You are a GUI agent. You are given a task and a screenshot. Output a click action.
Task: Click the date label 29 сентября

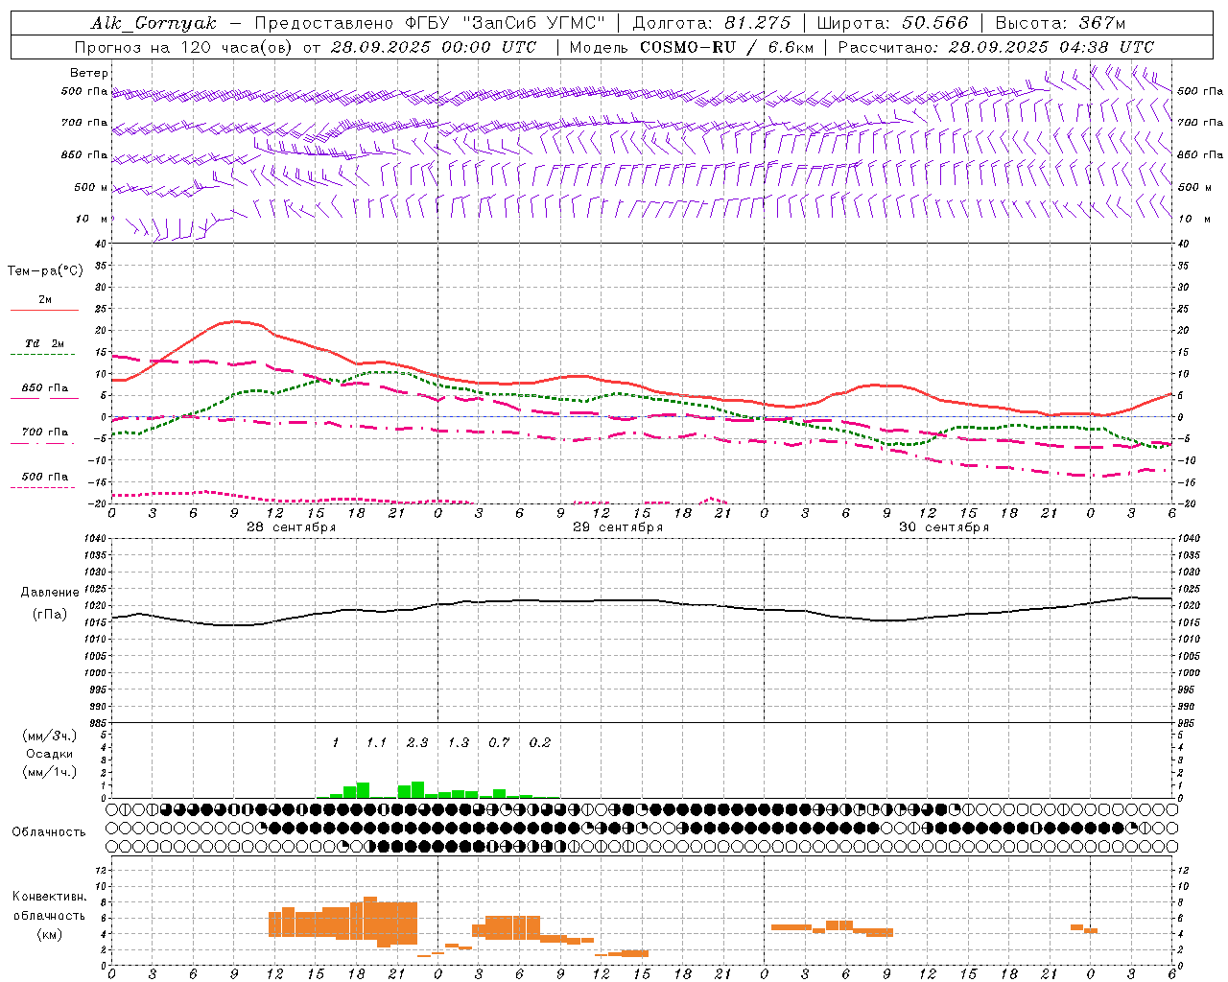click(x=618, y=527)
